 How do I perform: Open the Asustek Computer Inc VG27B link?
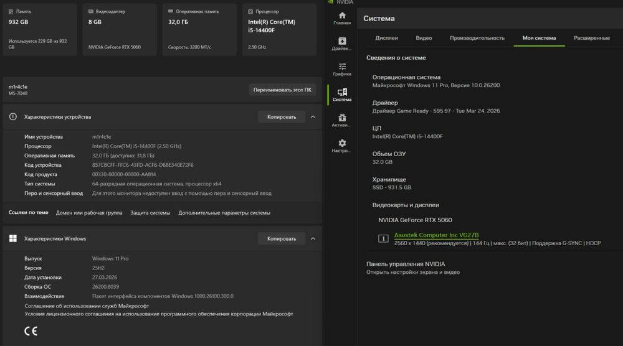(x=436, y=235)
